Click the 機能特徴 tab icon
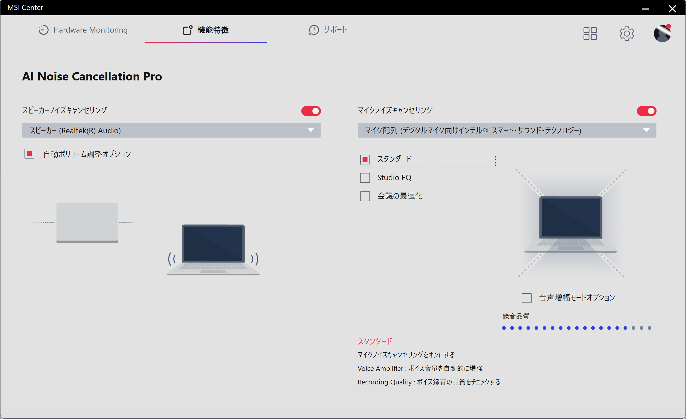This screenshot has height=419, width=686. [x=187, y=30]
